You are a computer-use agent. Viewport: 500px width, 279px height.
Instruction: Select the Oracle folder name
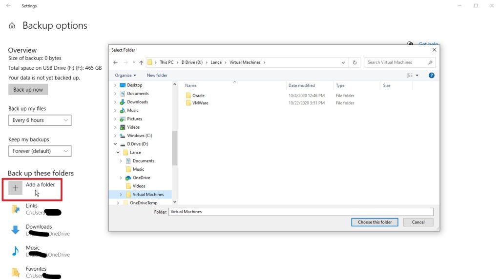click(x=198, y=96)
